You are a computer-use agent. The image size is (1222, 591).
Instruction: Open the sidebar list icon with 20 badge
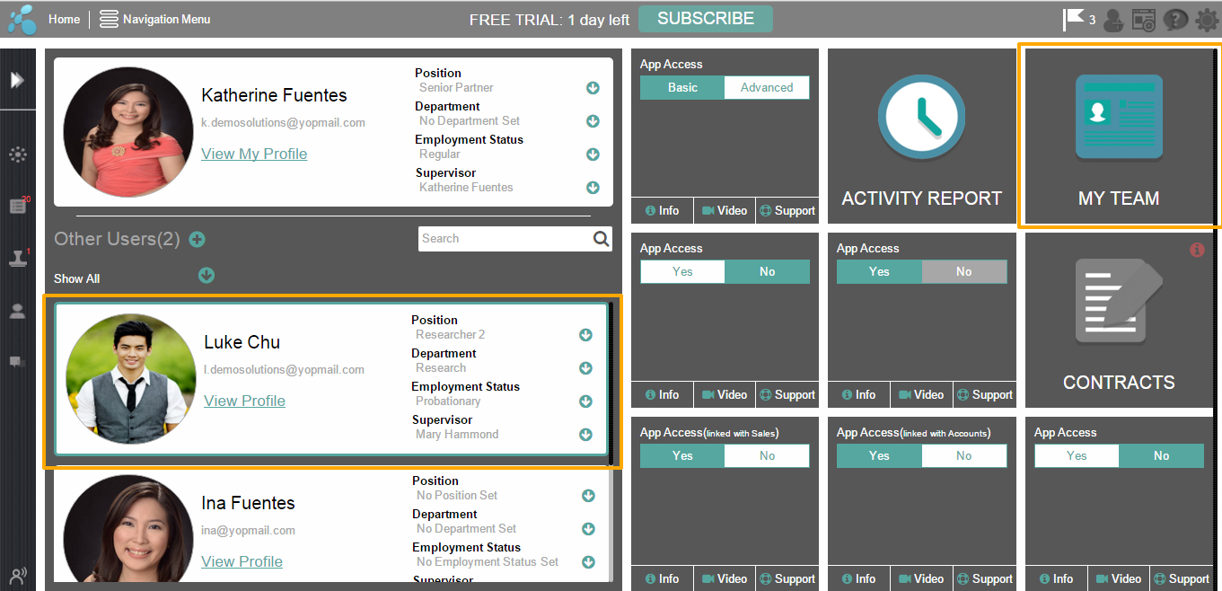[x=17, y=207]
